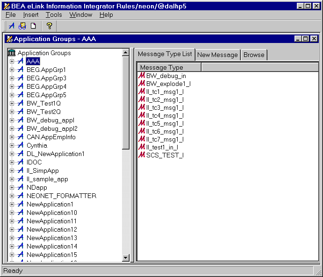Viewport: 323px width, 277px height.
Task: Switch to the Browse tab
Action: point(254,55)
